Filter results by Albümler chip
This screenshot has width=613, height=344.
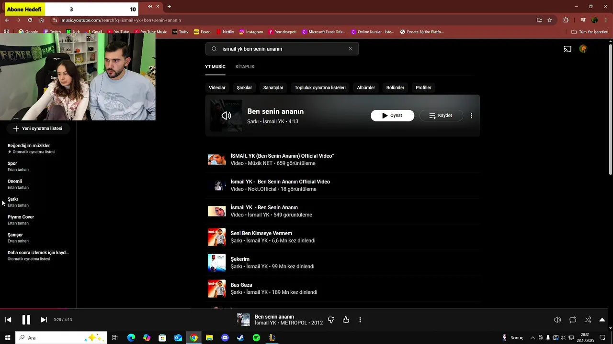pyautogui.click(x=366, y=87)
